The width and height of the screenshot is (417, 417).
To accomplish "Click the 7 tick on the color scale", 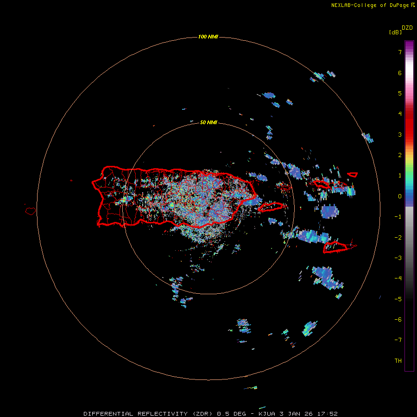I will pyautogui.click(x=400, y=52).
